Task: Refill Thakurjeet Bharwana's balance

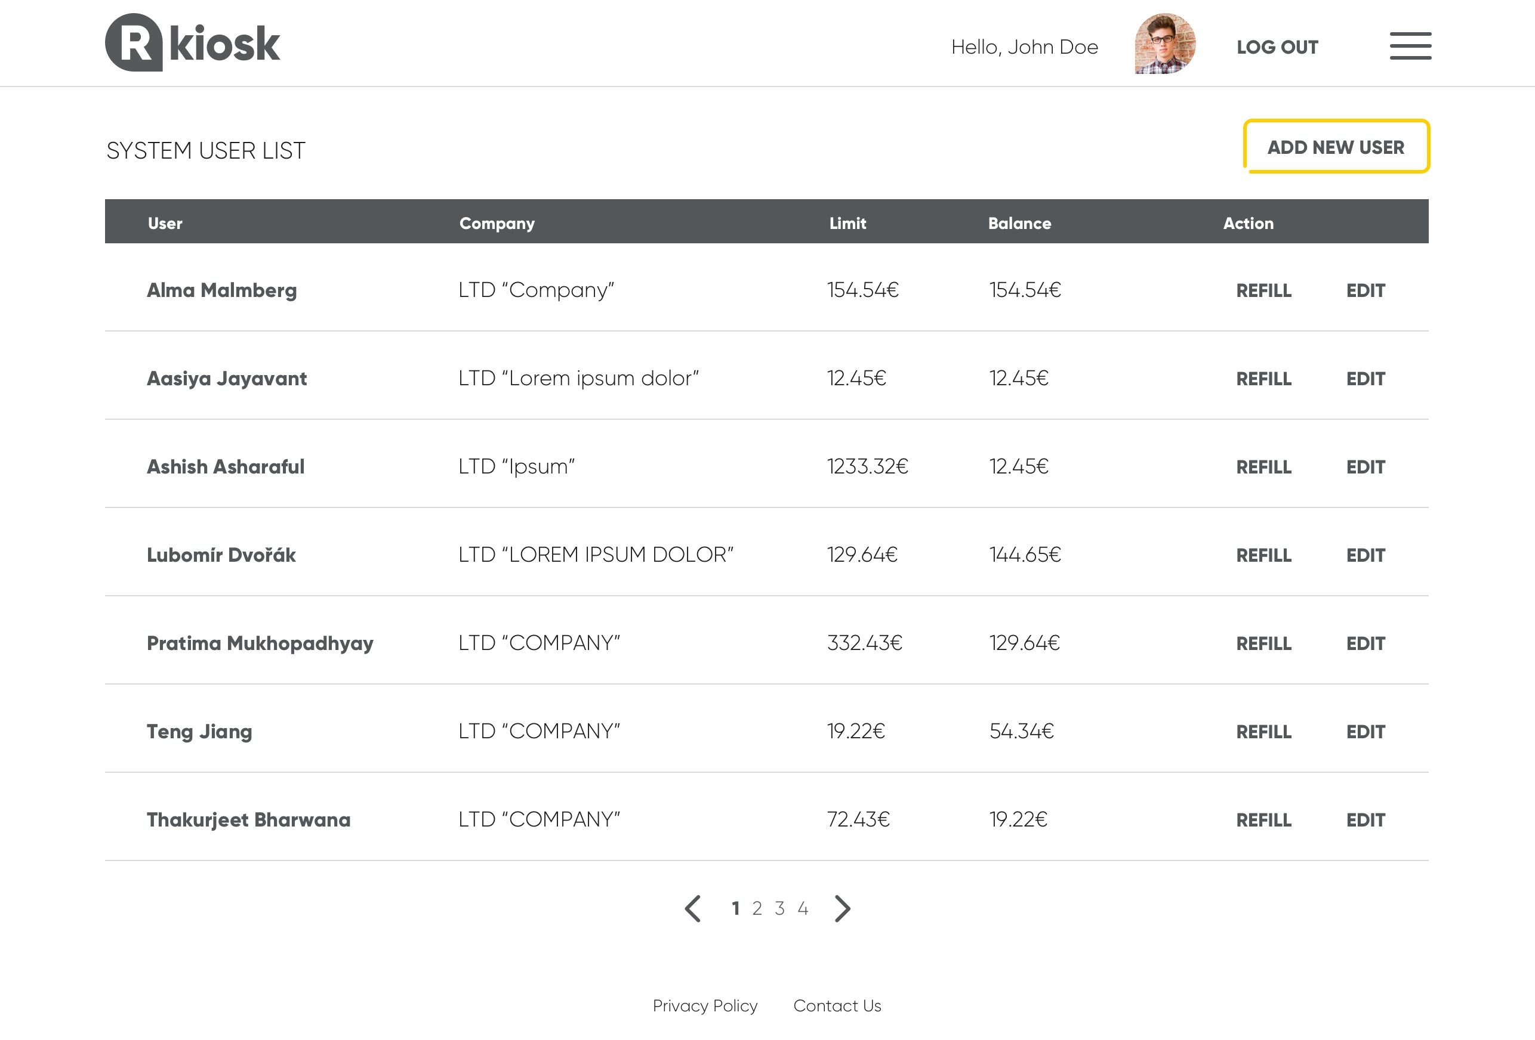Action: [x=1263, y=821]
